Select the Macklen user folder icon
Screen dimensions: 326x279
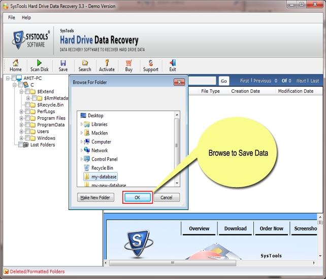tap(87, 133)
